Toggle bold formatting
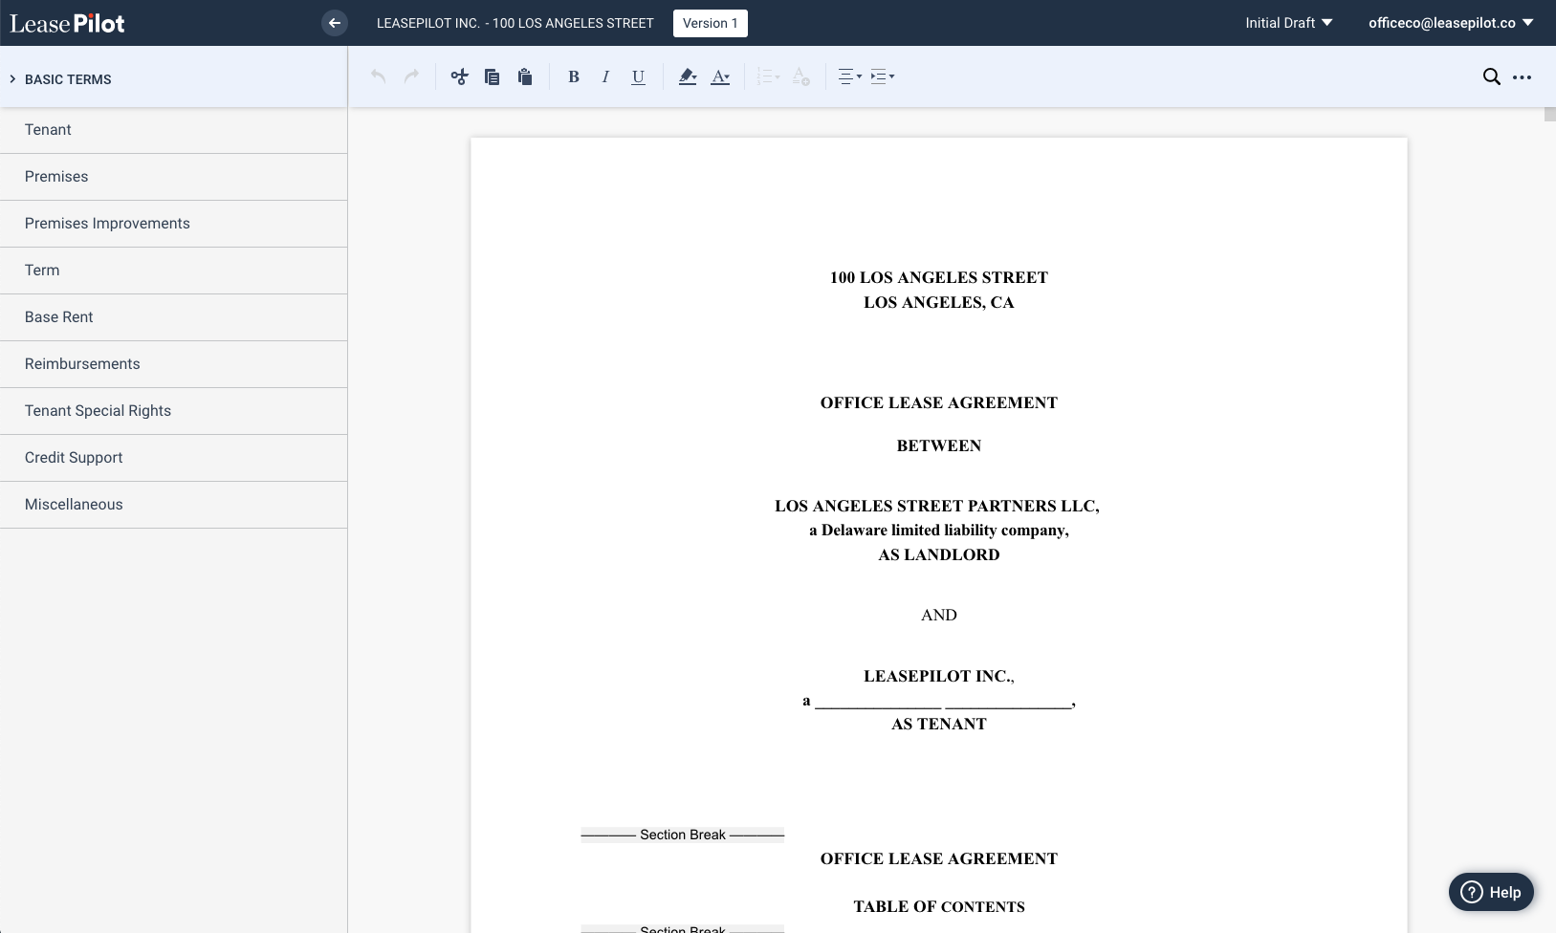Viewport: 1556px width, 933px height. coord(574,76)
